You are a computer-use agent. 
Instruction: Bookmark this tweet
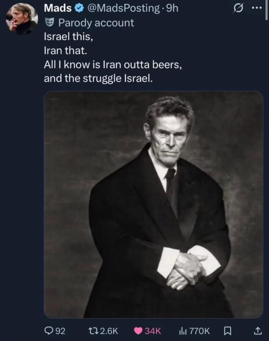pos(227,331)
